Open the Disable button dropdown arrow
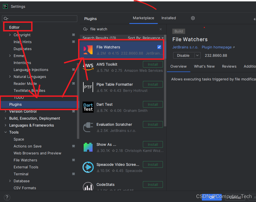 (x=197, y=55)
